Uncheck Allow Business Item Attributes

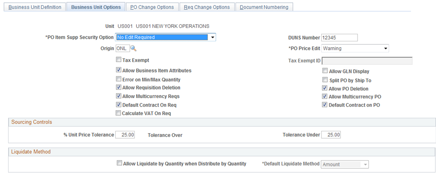(119, 70)
